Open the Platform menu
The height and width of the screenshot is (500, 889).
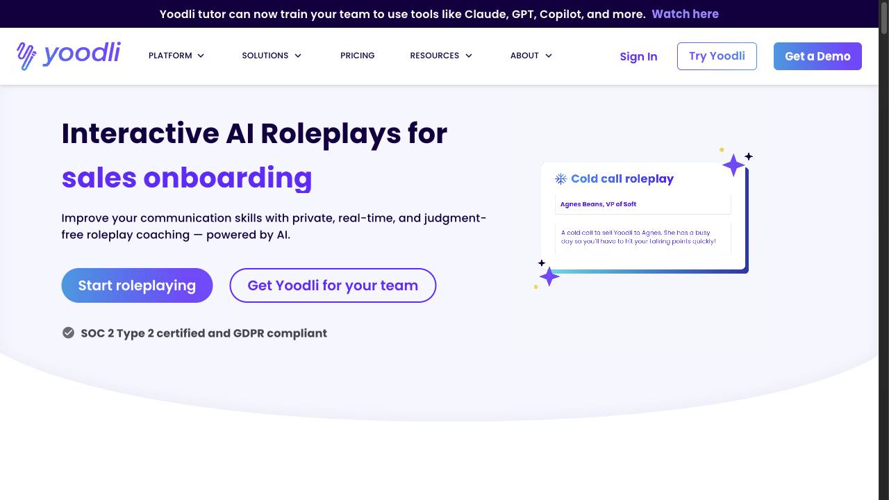[x=176, y=56]
